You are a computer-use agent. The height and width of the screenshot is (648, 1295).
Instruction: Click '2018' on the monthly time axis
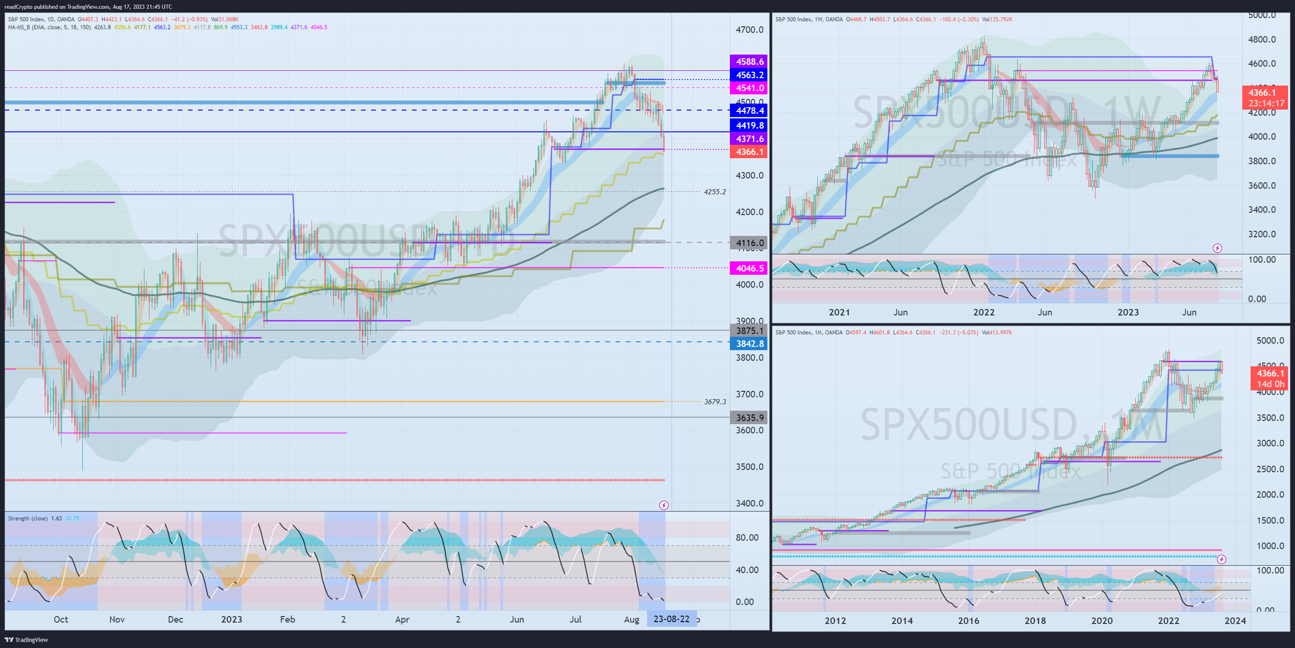tap(1035, 621)
